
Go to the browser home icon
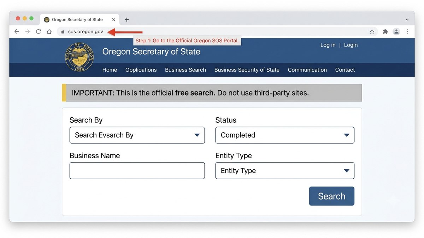(x=49, y=31)
